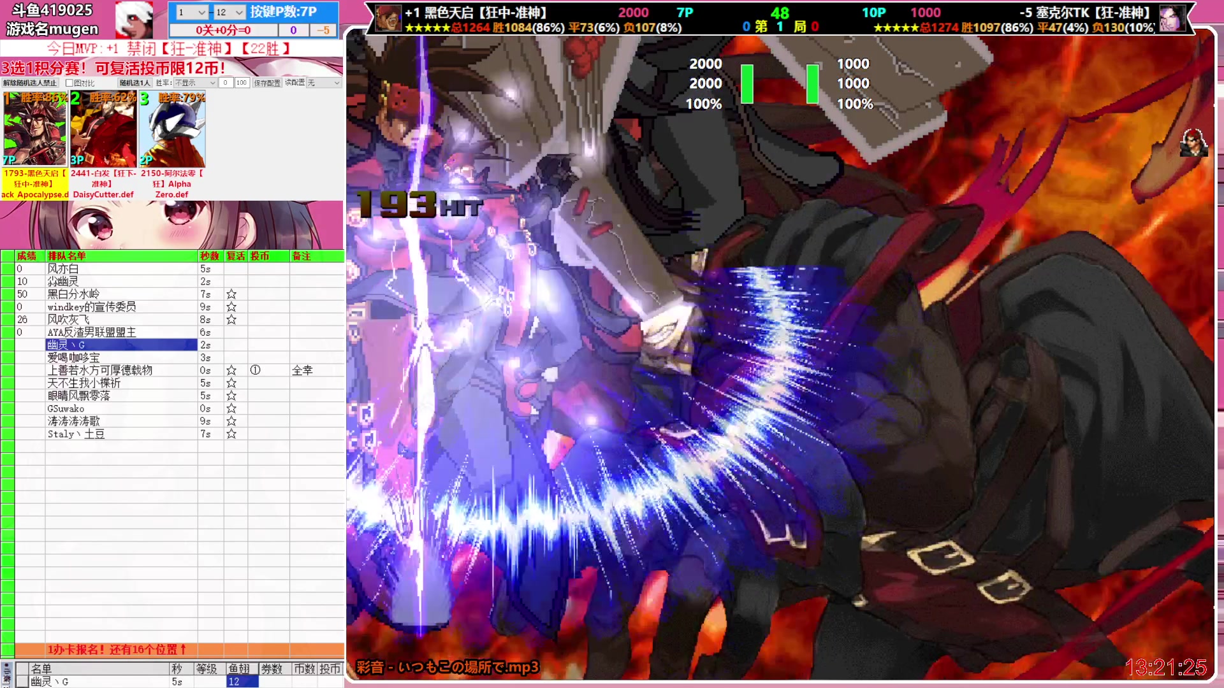This screenshot has height=688, width=1224.
Task: Click the small character icon at game's right edge
Action: click(x=1193, y=143)
